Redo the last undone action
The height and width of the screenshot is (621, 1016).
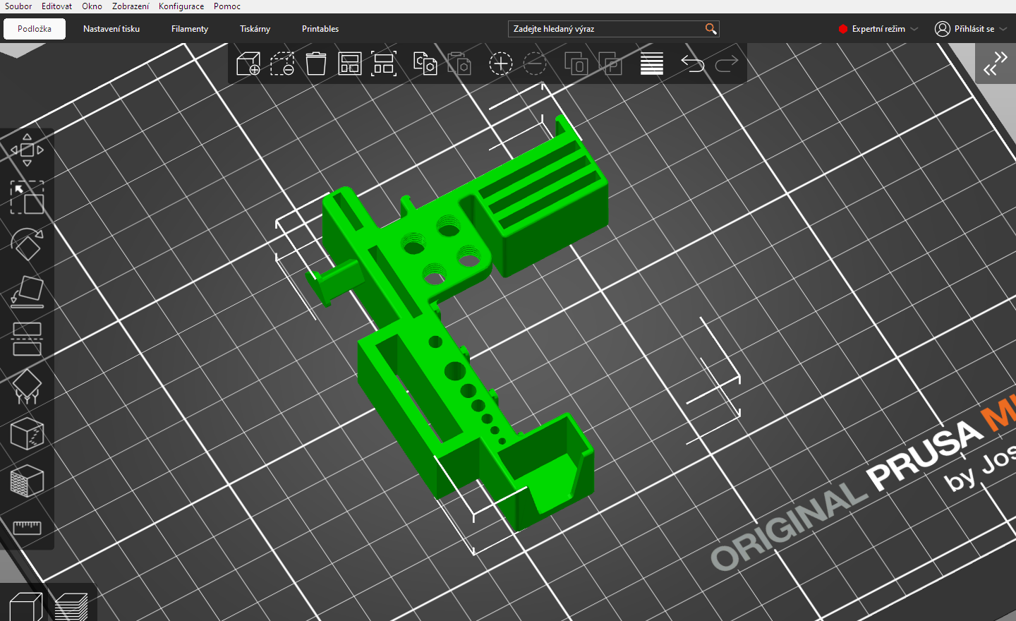click(727, 64)
